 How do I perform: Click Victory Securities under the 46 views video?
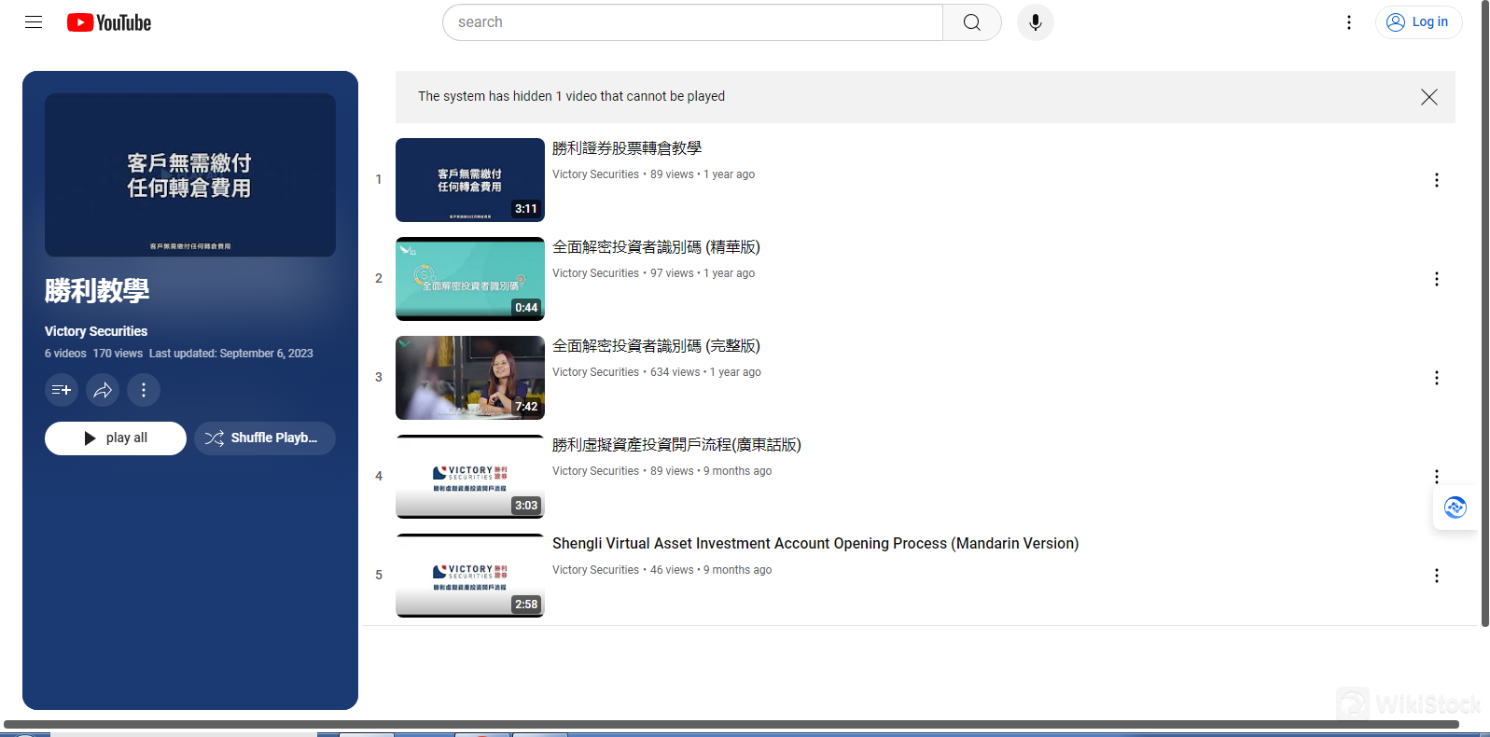click(x=595, y=570)
